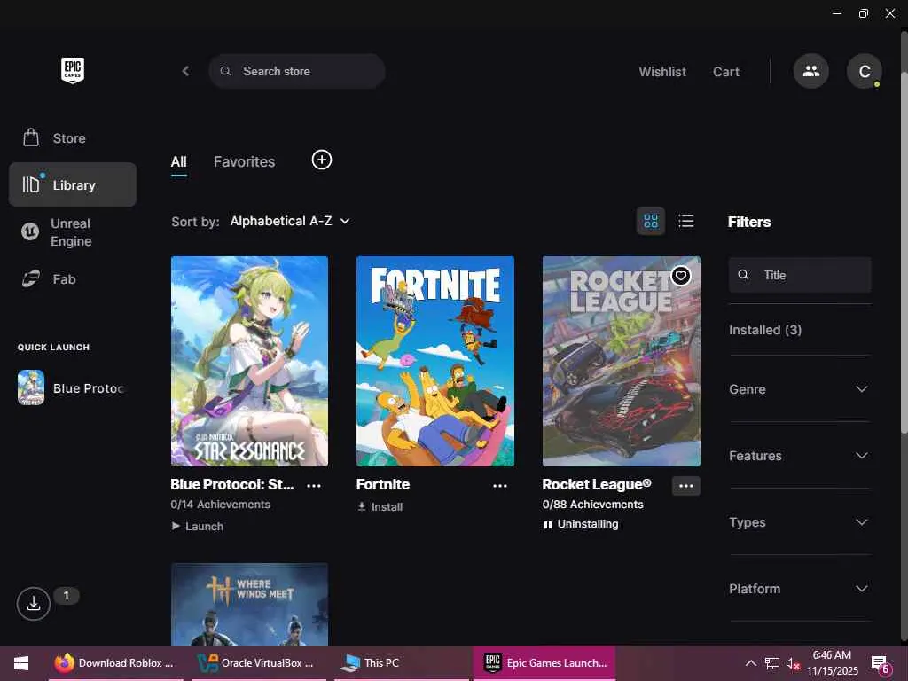
Task: Click the Title filter field
Action: coord(800,275)
